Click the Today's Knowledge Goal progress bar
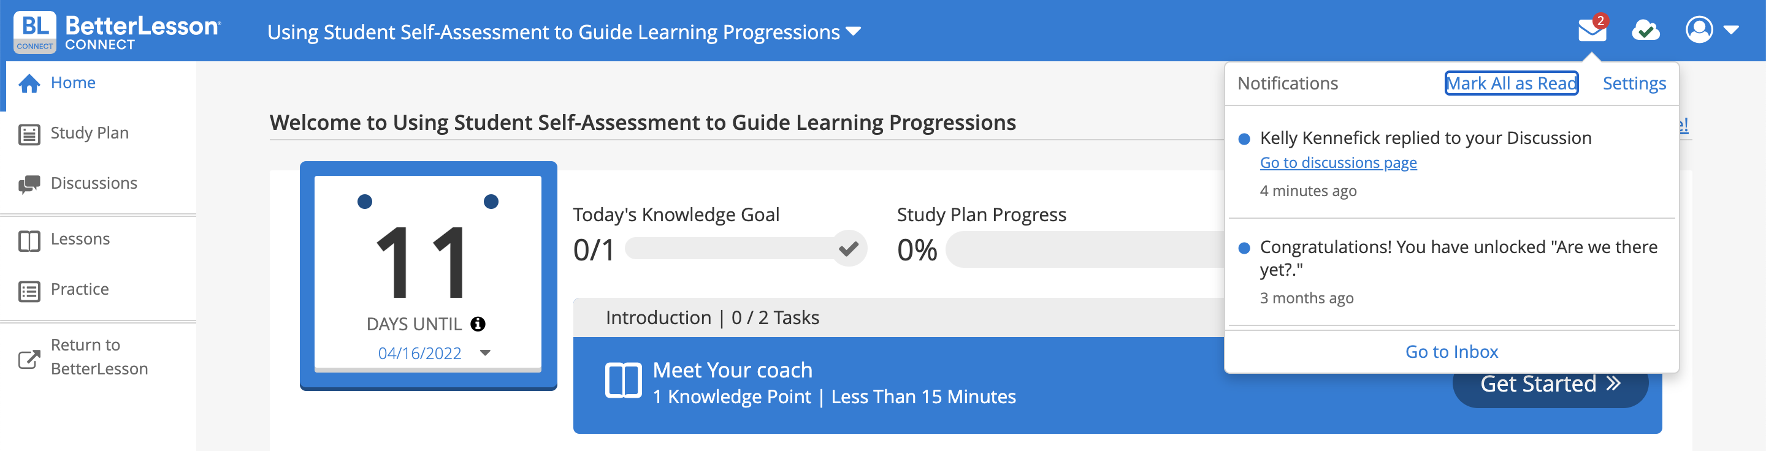Screen dimensions: 1766x451 pos(730,248)
